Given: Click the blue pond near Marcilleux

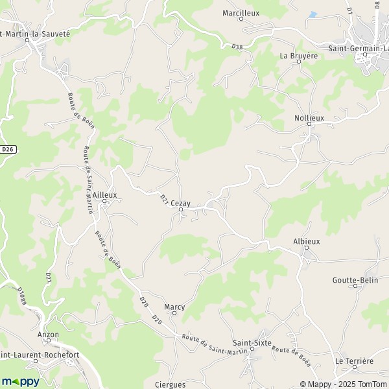Looking at the screenshot, I should pos(313,15).
